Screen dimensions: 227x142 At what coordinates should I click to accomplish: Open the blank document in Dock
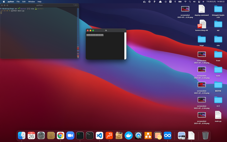pos(191,135)
